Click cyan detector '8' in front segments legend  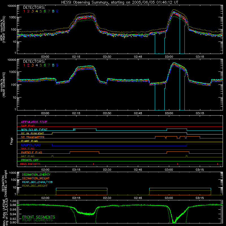pyautogui.click(x=53, y=11)
